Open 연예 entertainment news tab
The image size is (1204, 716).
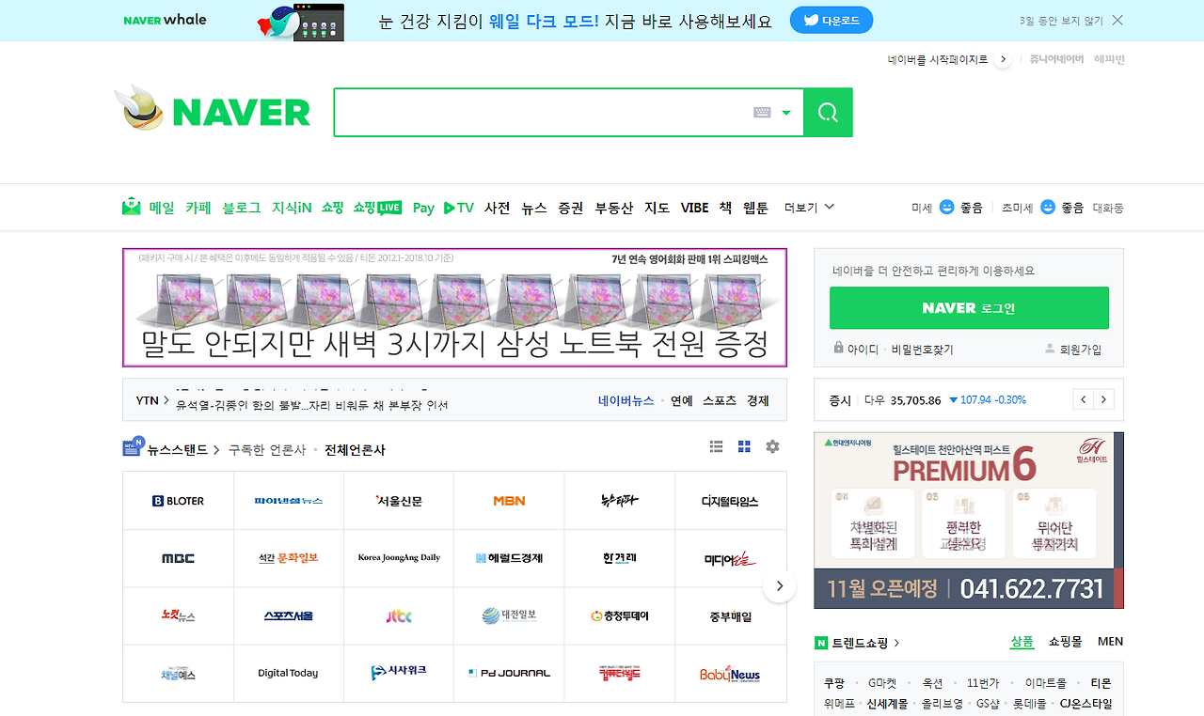pyautogui.click(x=682, y=400)
